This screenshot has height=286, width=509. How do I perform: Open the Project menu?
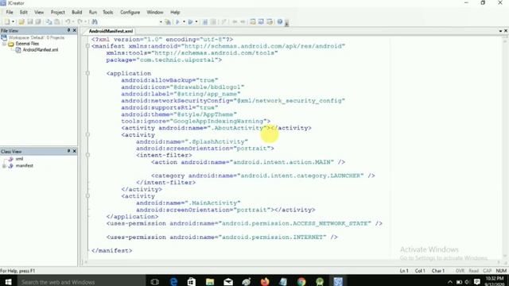click(x=58, y=13)
